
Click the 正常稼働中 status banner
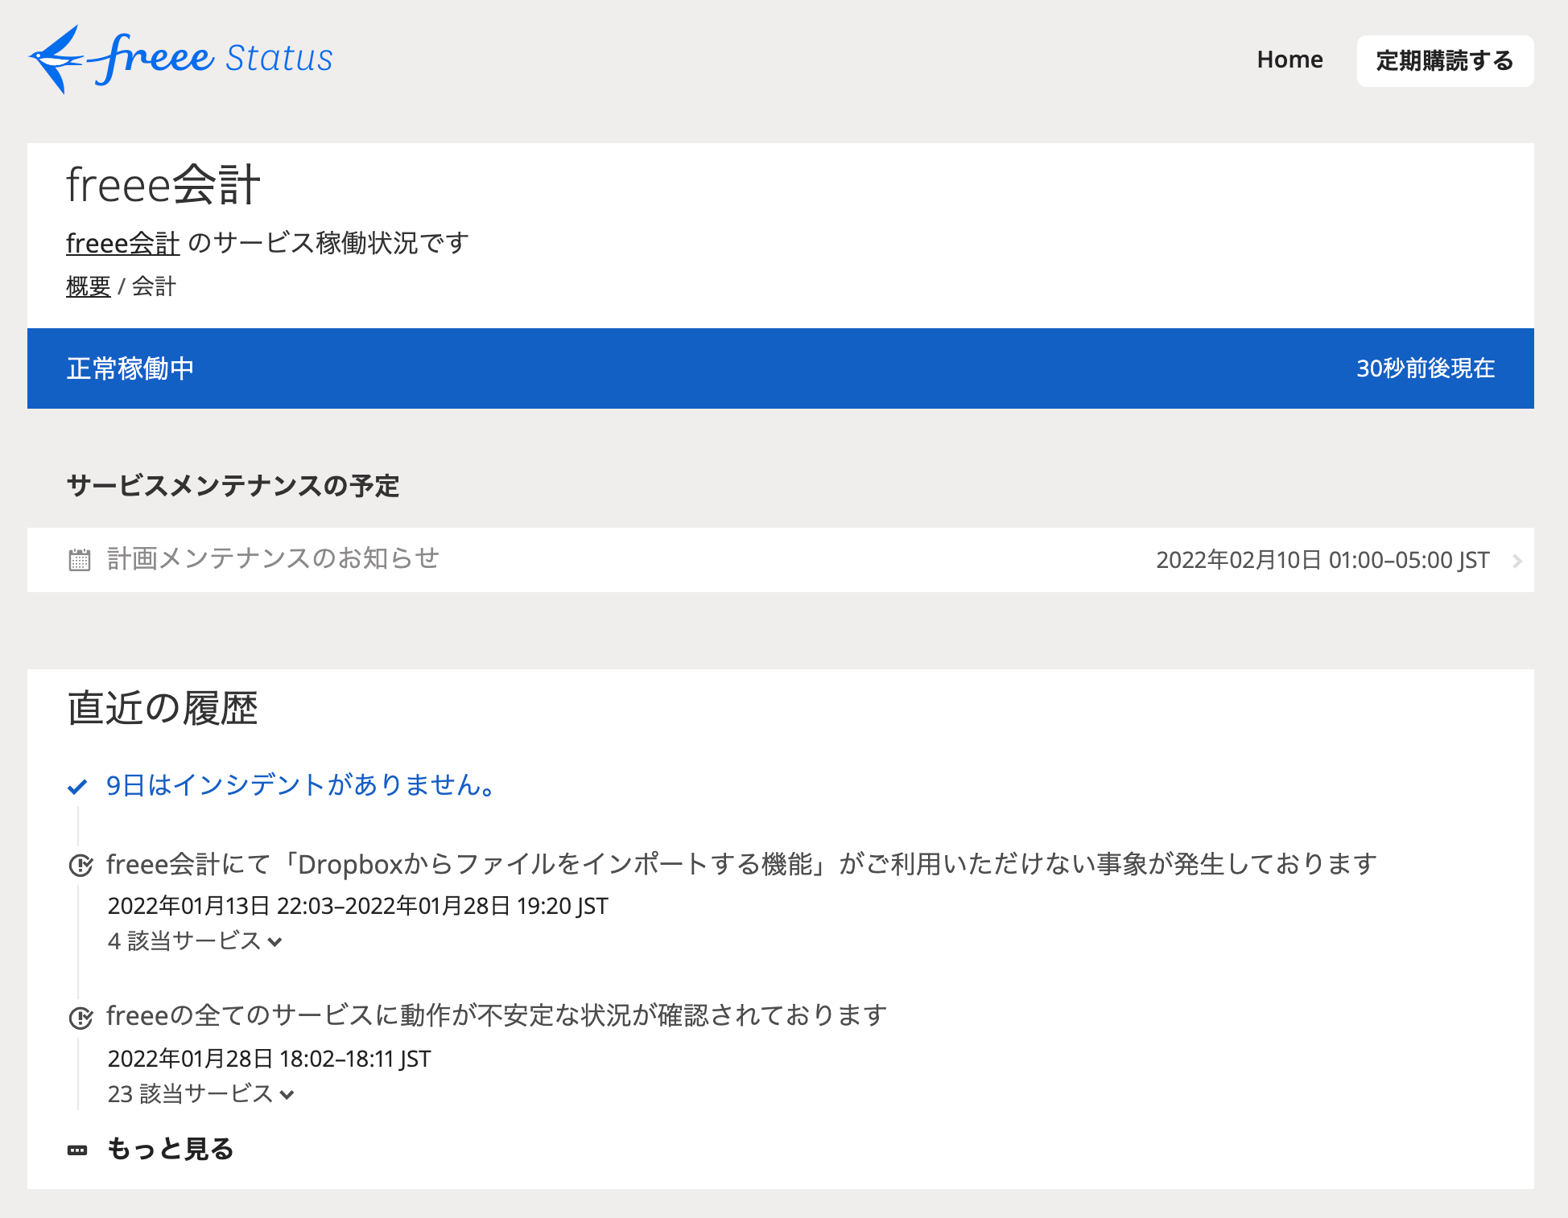click(x=781, y=368)
